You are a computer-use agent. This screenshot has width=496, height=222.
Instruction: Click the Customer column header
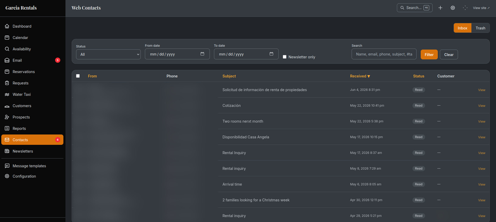point(446,76)
